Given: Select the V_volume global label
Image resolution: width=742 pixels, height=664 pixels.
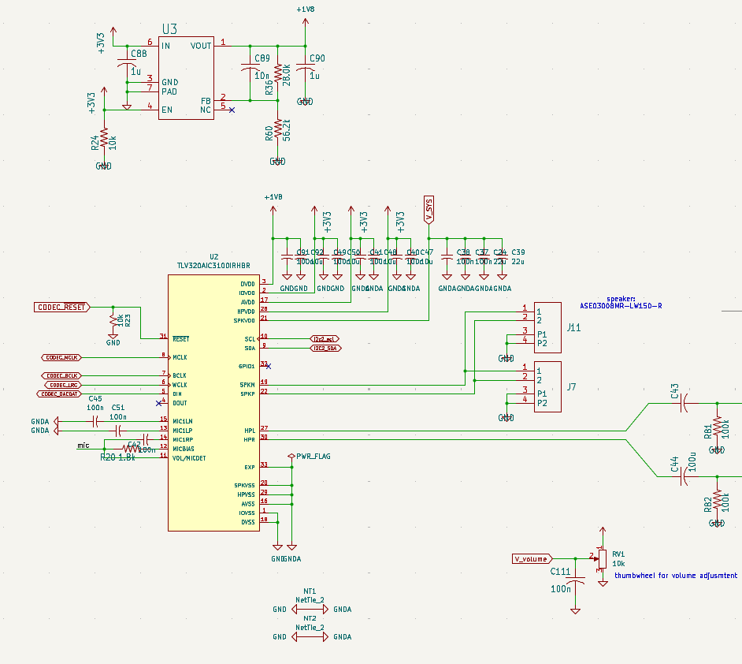Looking at the screenshot, I should pyautogui.click(x=532, y=559).
